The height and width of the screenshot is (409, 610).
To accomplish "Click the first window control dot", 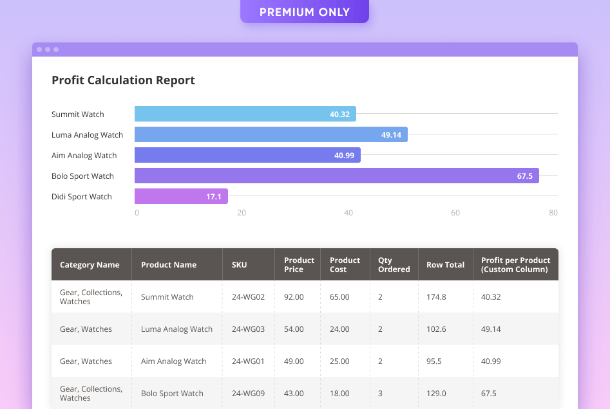I will pyautogui.click(x=39, y=50).
